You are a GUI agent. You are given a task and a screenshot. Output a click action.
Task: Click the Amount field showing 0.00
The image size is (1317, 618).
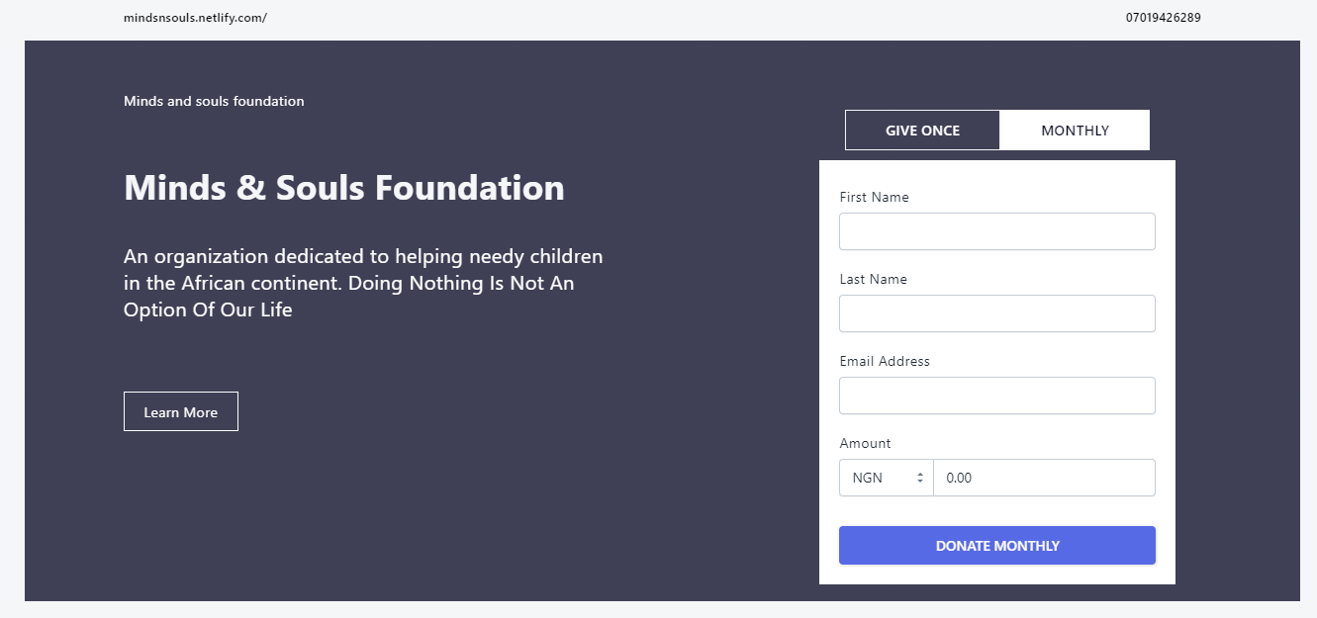pyautogui.click(x=1045, y=478)
